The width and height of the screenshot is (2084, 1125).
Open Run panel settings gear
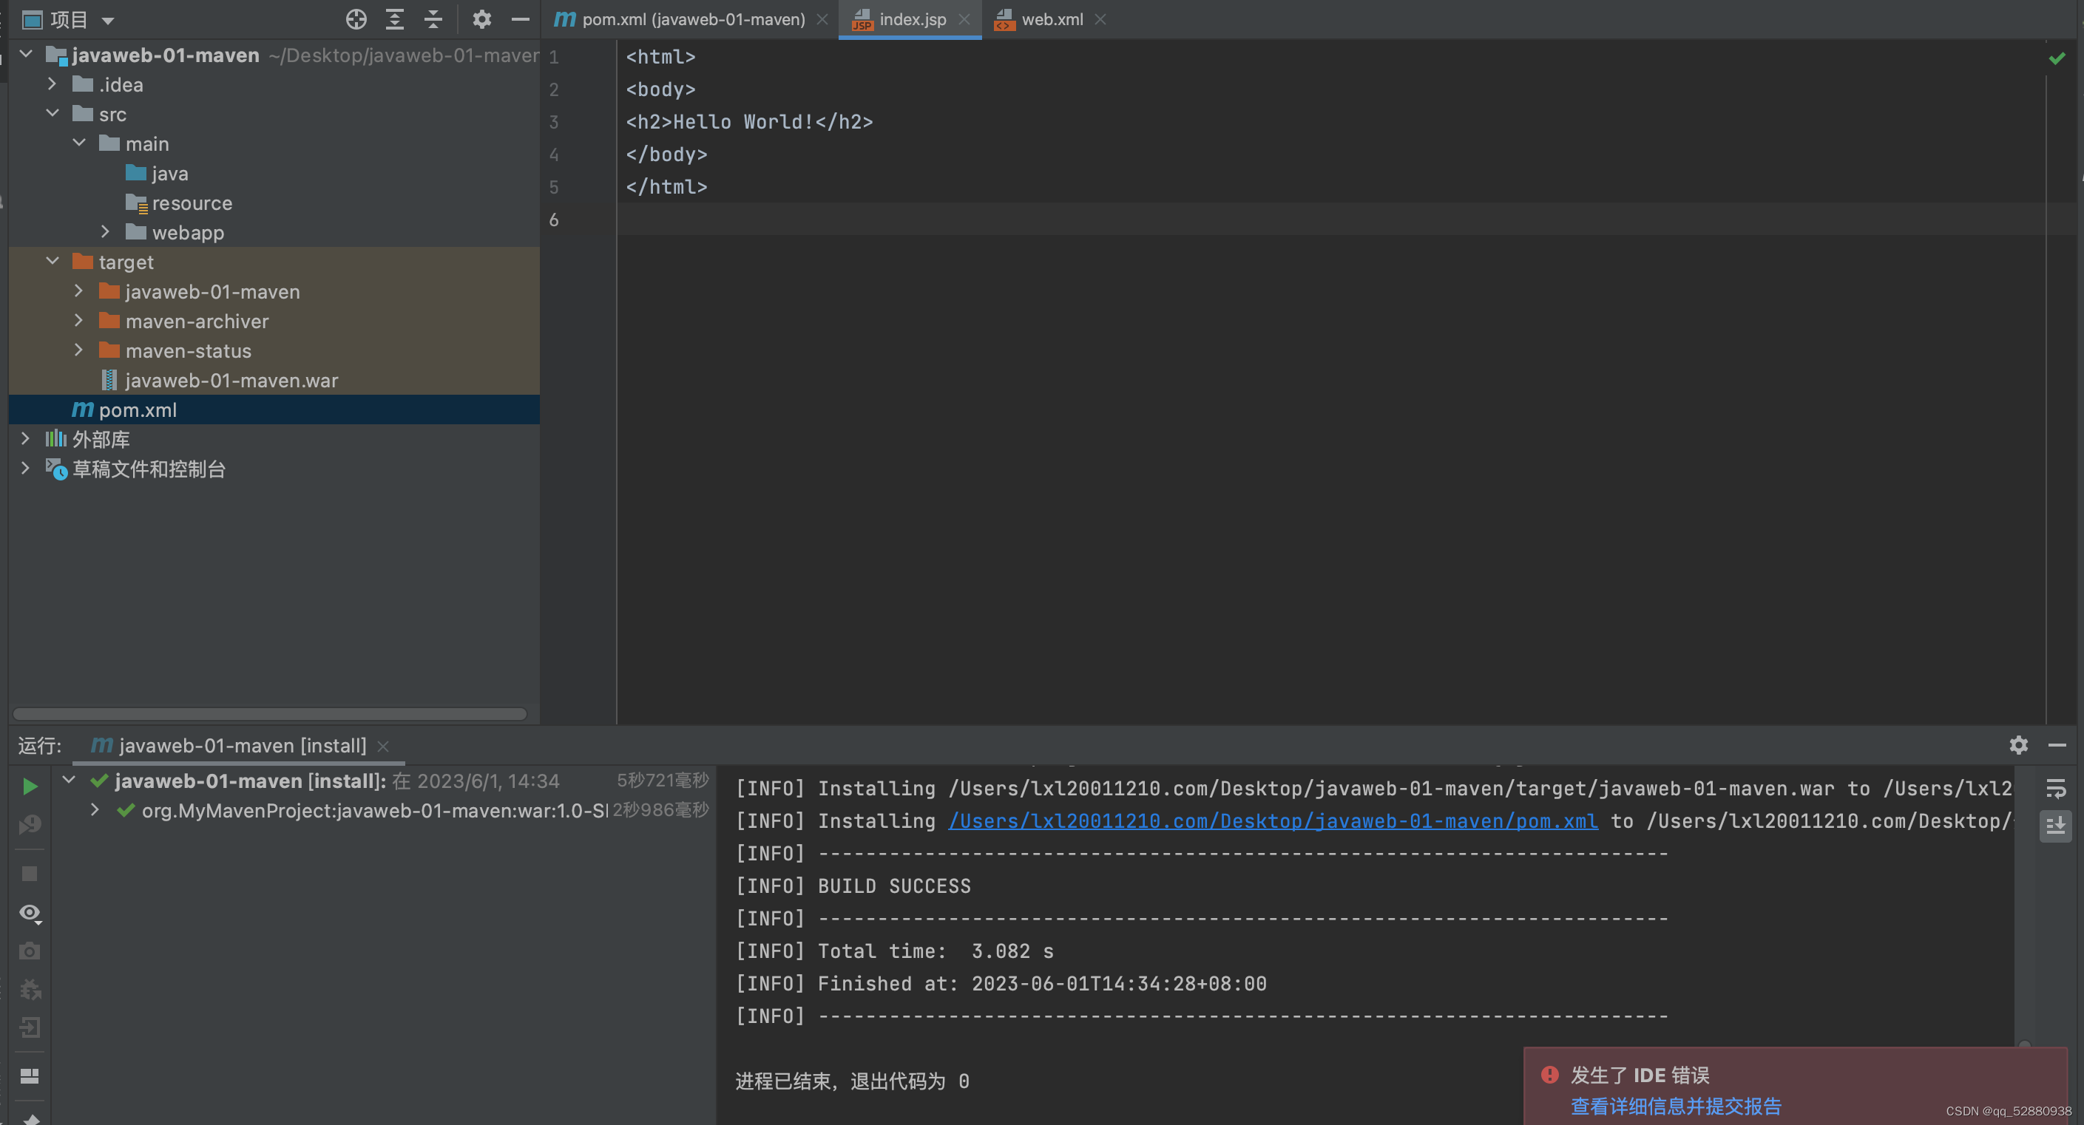tap(2018, 745)
